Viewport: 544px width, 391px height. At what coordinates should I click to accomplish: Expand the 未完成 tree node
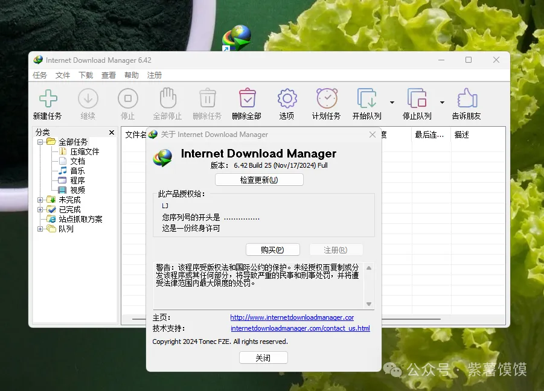(x=40, y=200)
